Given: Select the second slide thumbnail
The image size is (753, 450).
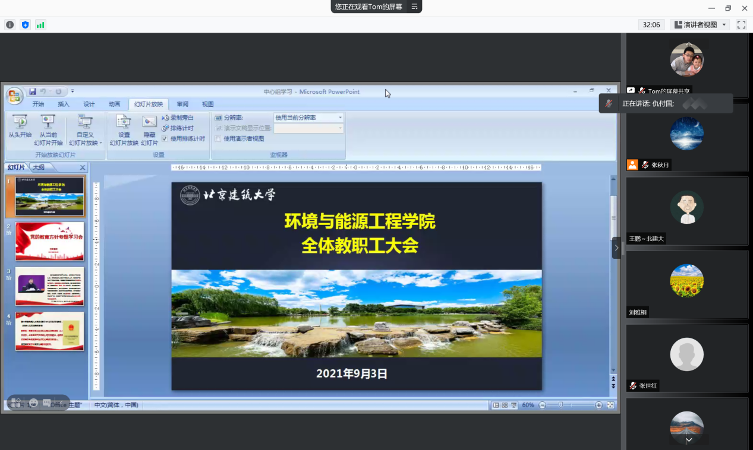Looking at the screenshot, I should pyautogui.click(x=49, y=241).
